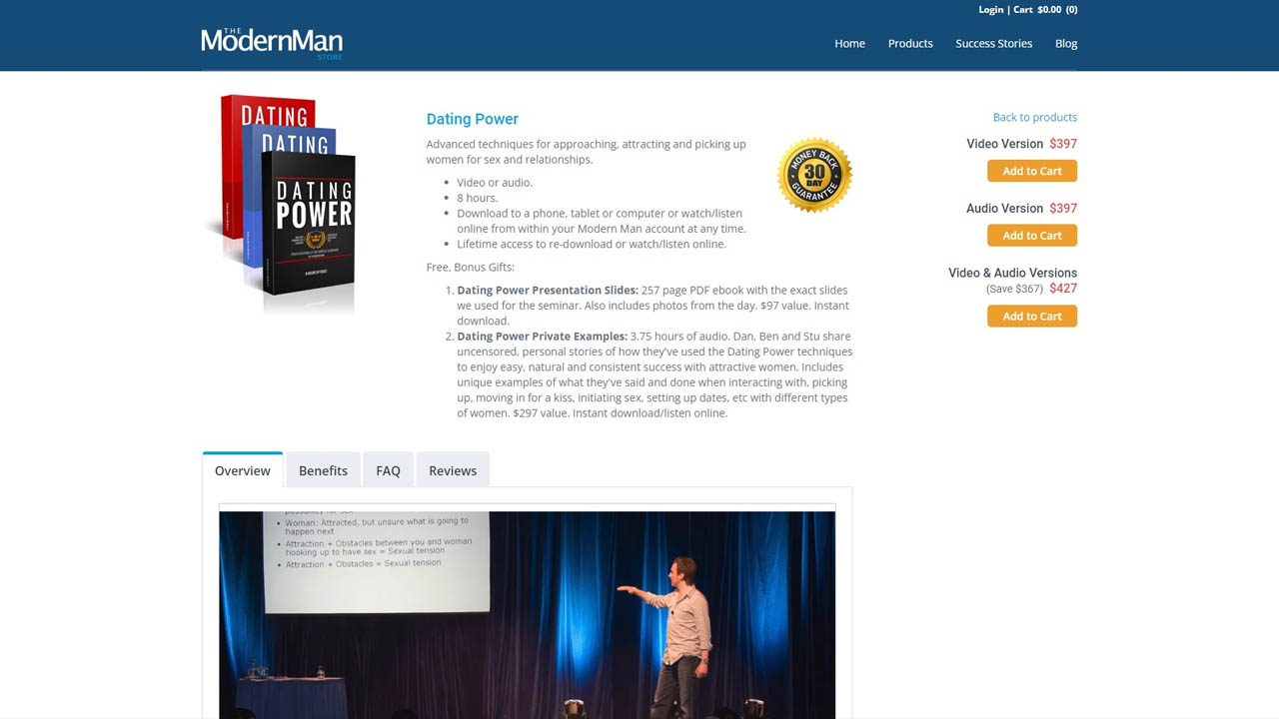
Task: Open the Home page from the navigation
Action: (849, 43)
